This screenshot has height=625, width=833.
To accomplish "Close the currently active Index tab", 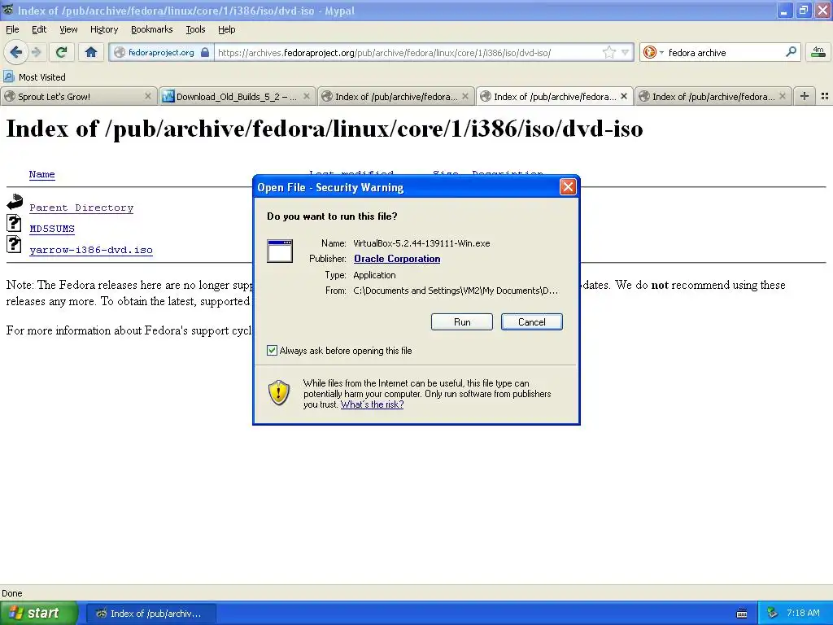I will pyautogui.click(x=624, y=96).
